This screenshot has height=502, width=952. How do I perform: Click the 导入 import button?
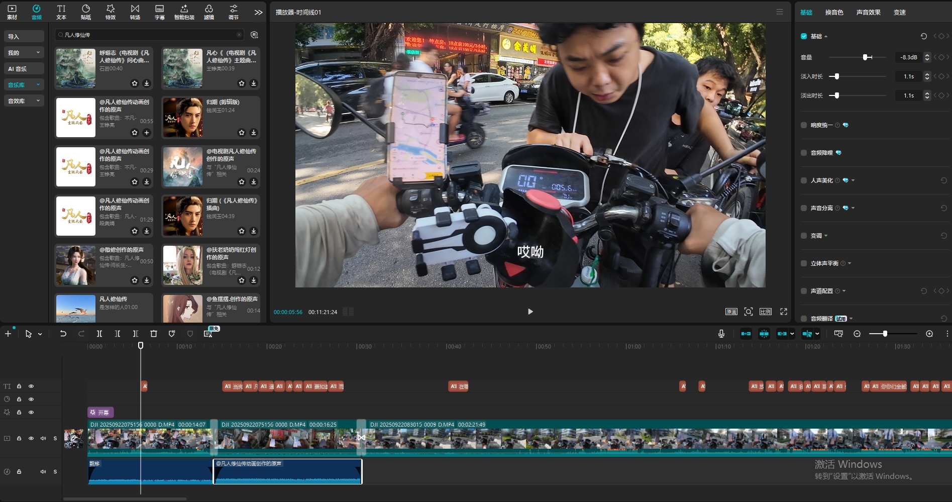(x=24, y=37)
